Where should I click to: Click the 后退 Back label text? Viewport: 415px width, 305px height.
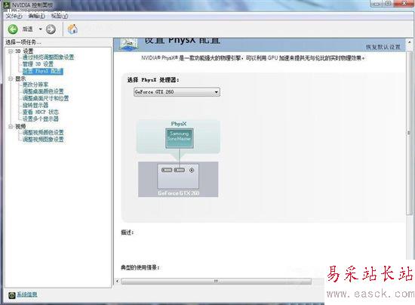pyautogui.click(x=27, y=29)
